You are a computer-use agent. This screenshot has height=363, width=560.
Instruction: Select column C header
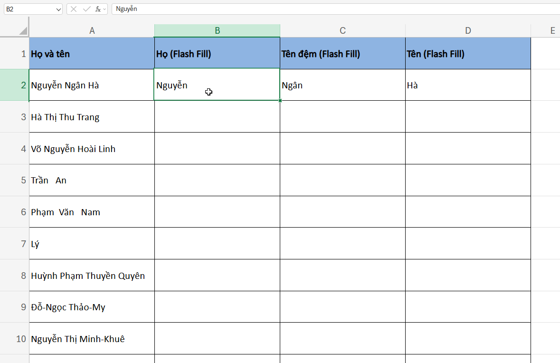tap(342, 31)
